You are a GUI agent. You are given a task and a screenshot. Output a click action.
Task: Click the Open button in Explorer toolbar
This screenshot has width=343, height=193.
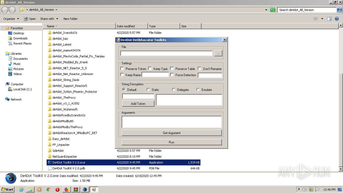30,19
